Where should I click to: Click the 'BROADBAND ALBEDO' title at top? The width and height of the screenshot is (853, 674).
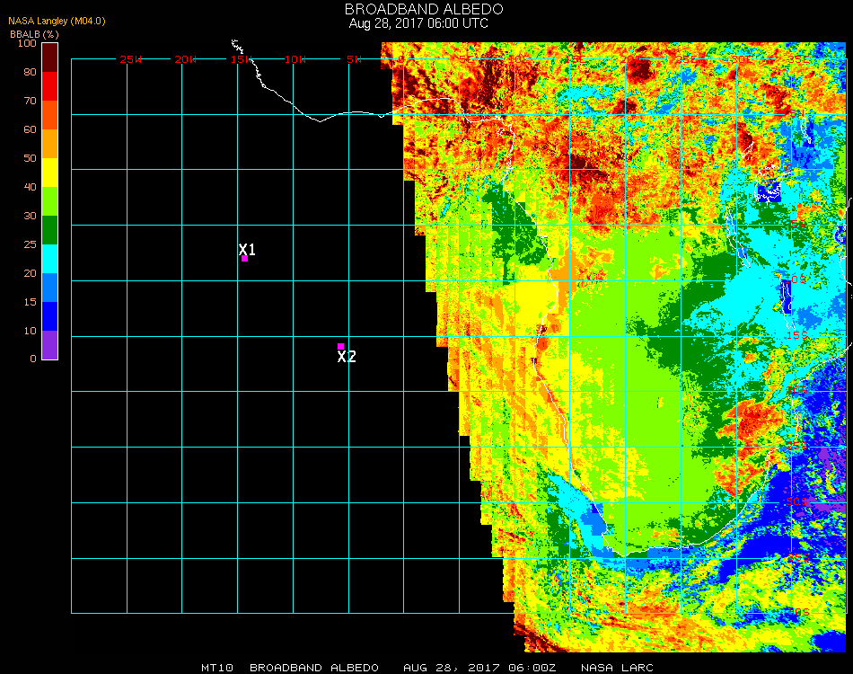tap(424, 9)
